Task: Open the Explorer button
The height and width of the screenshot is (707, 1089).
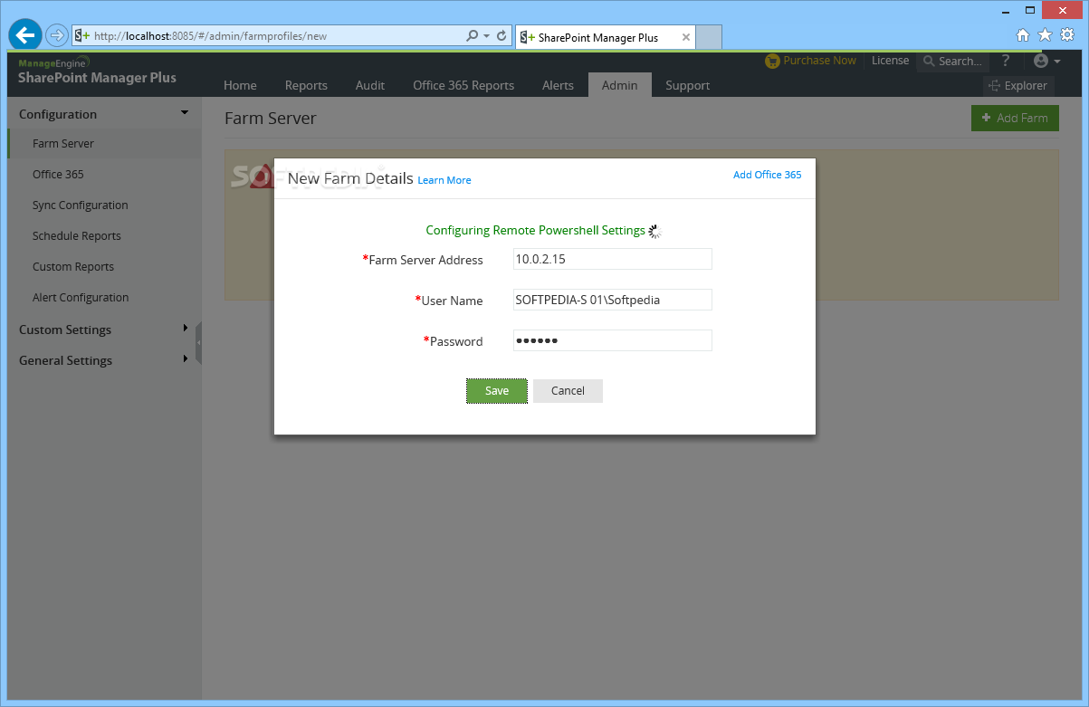Action: [1018, 86]
